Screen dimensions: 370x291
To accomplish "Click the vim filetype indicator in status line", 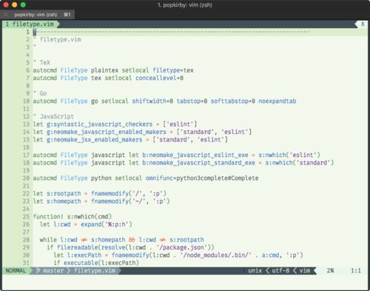I will (x=305, y=270).
